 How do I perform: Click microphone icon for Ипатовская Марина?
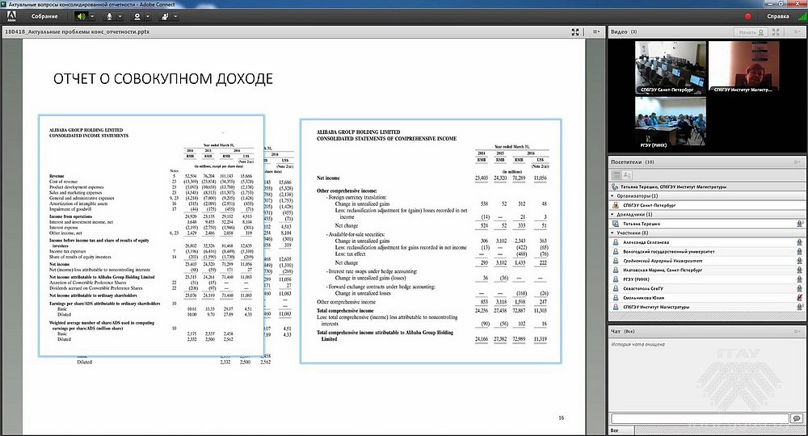point(799,270)
